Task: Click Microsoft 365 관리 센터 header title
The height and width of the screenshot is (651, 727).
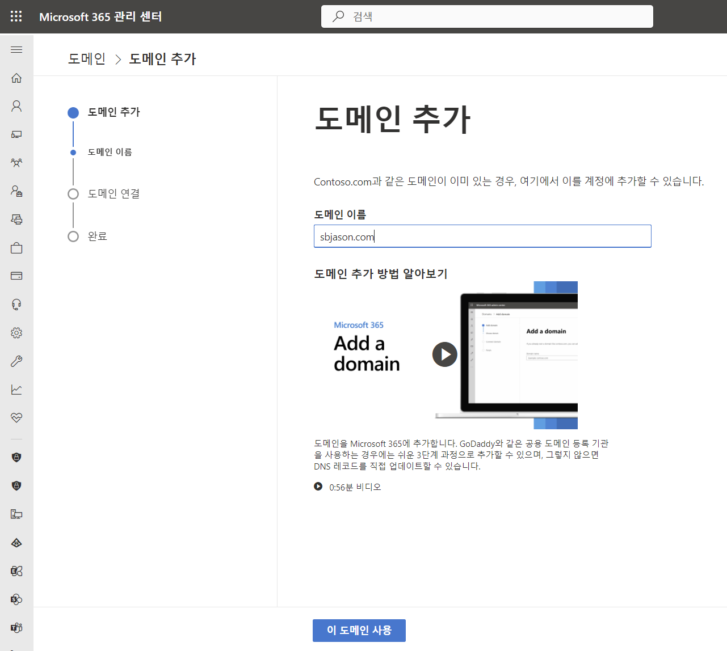Action: pyautogui.click(x=100, y=17)
